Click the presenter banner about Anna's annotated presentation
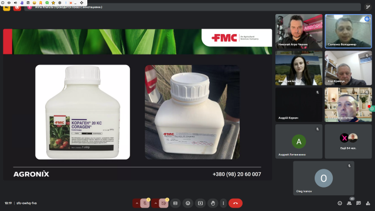The height and width of the screenshot is (211, 375). point(193,7)
